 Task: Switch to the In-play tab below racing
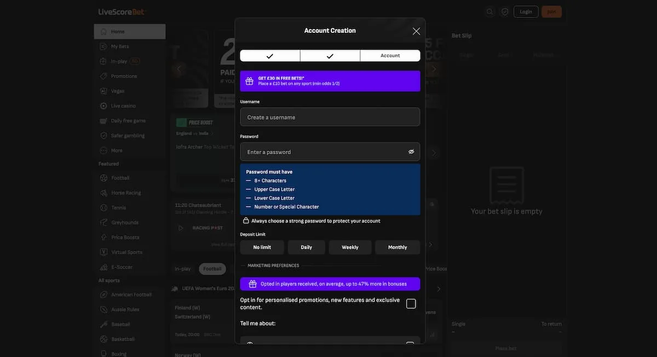[183, 269]
